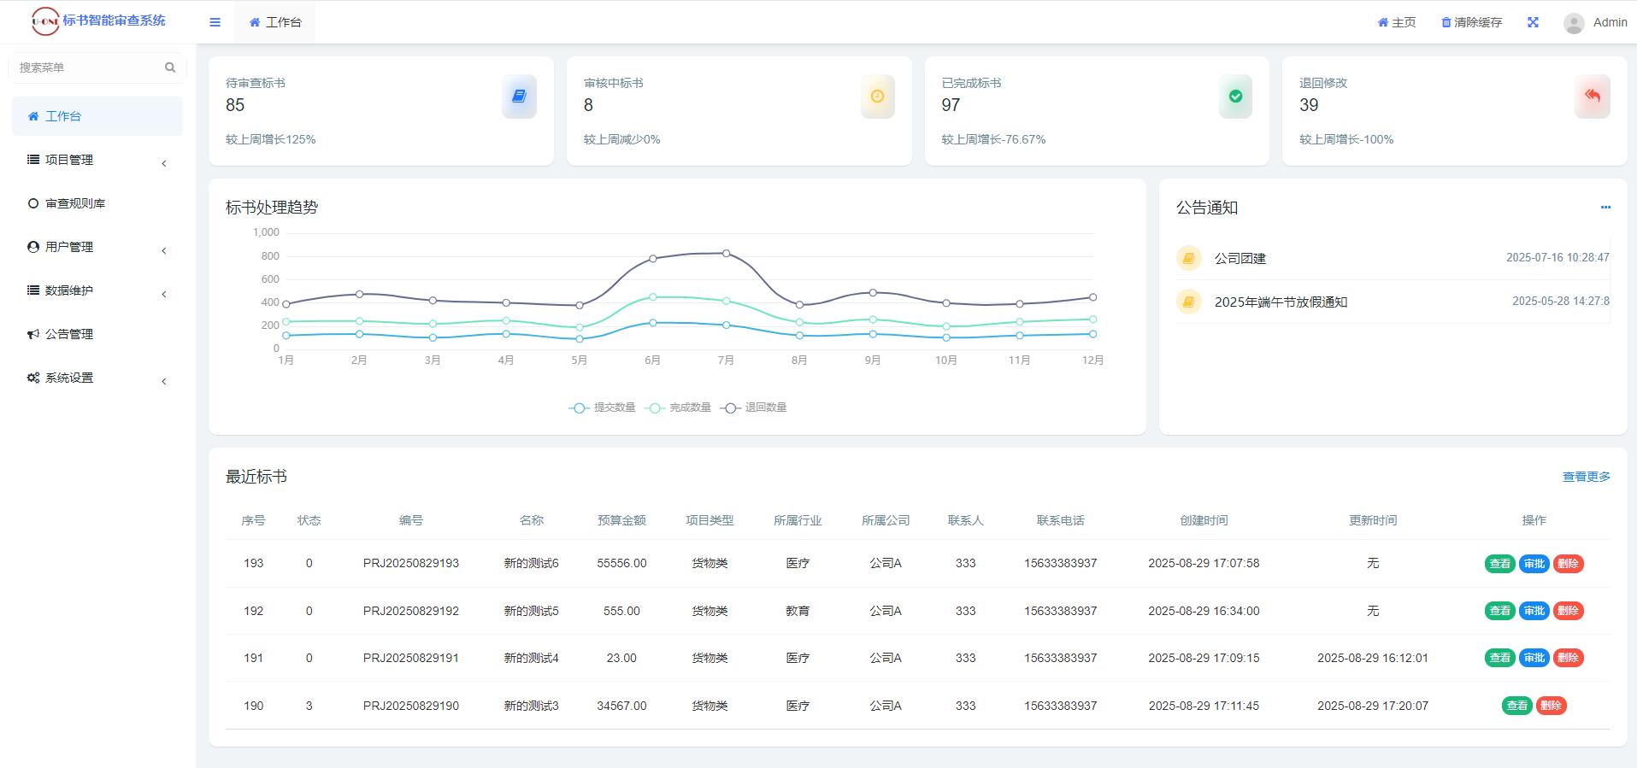Click update time 2025-08-29 17:20:07
The height and width of the screenshot is (768, 1637).
(1373, 706)
